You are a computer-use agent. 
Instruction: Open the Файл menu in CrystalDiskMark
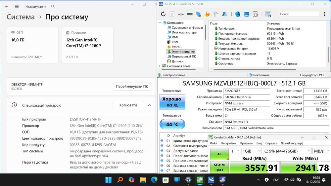point(213,143)
